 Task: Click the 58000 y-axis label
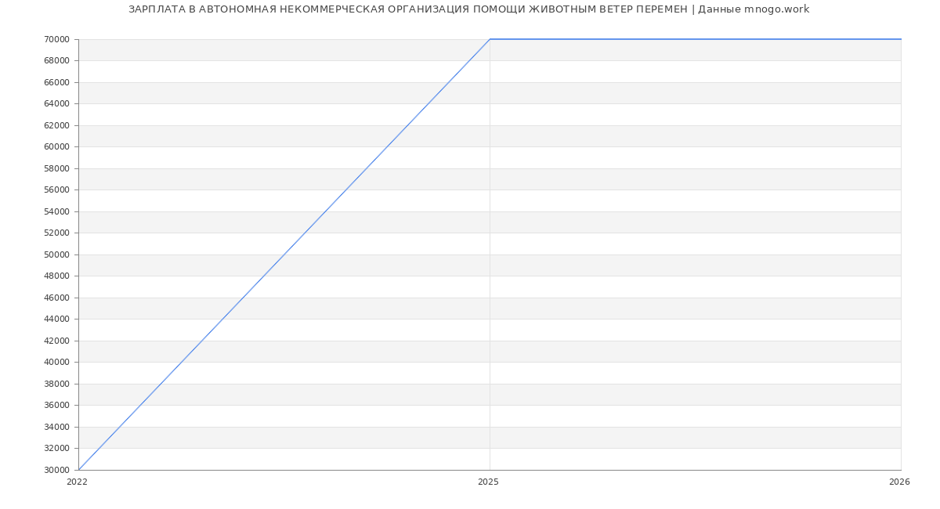tap(57, 168)
